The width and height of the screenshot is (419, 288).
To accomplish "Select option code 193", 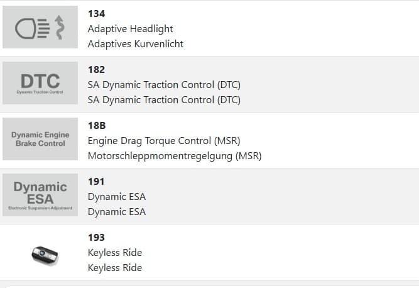I will coord(96,237).
